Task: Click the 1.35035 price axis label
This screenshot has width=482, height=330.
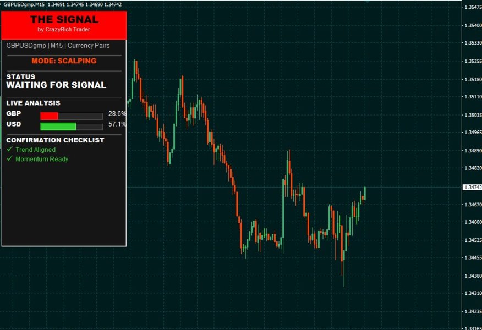Action: tap(473, 115)
